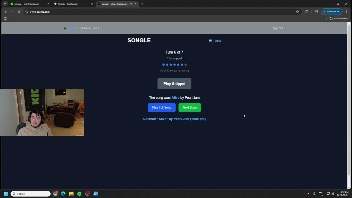The width and height of the screenshot is (352, 198).
Task: Open a new browser tab
Action: click(x=142, y=4)
